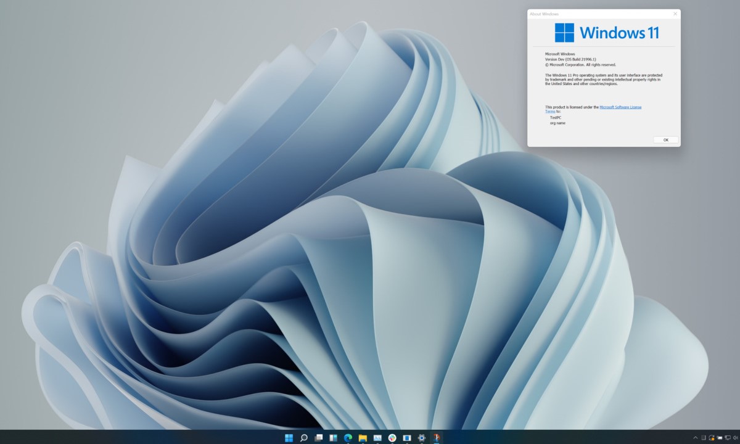Screen dimensions: 740x444
Task: Open the Widgets panel icon
Action: point(333,438)
